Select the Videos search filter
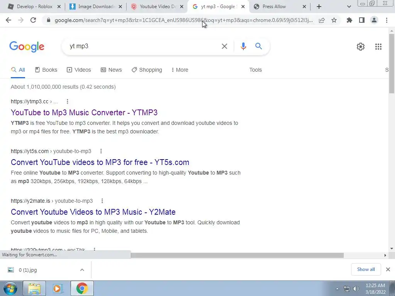The height and width of the screenshot is (296, 395). coord(79,70)
